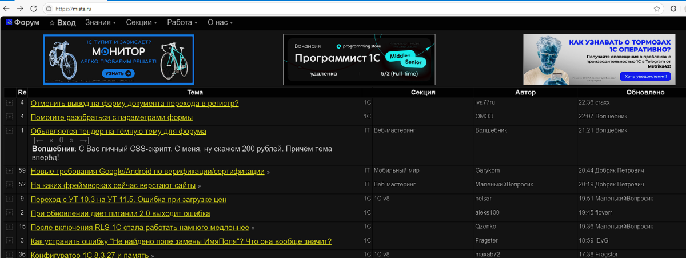Click the double-arrow after Google/Android topic
The image size is (686, 258).
(x=269, y=172)
